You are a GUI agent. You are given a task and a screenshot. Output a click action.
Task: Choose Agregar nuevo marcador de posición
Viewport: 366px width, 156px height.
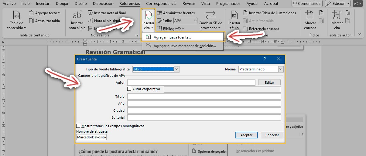click(x=184, y=46)
